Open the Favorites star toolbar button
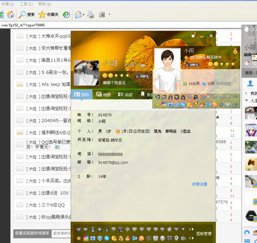Viewport: 257px width, 243px height. tap(48, 15)
